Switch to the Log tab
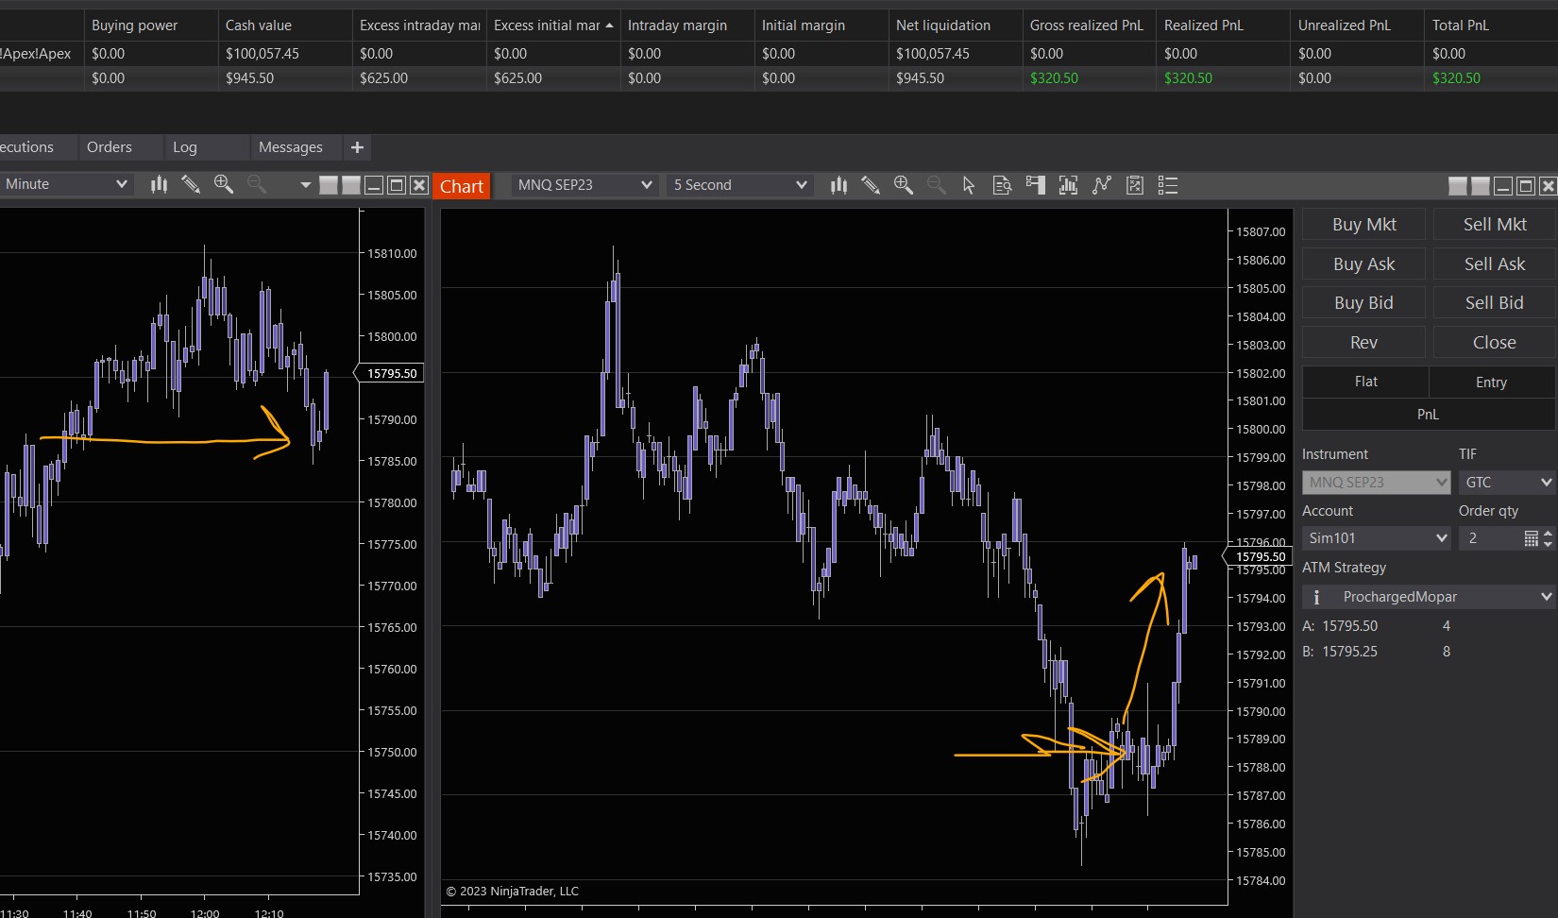This screenshot has height=918, width=1558. [185, 147]
